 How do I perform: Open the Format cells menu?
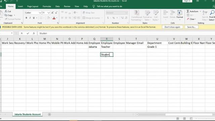(x=180, y=15)
